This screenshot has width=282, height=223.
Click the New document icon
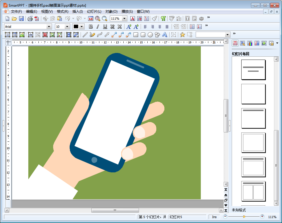(8, 19)
